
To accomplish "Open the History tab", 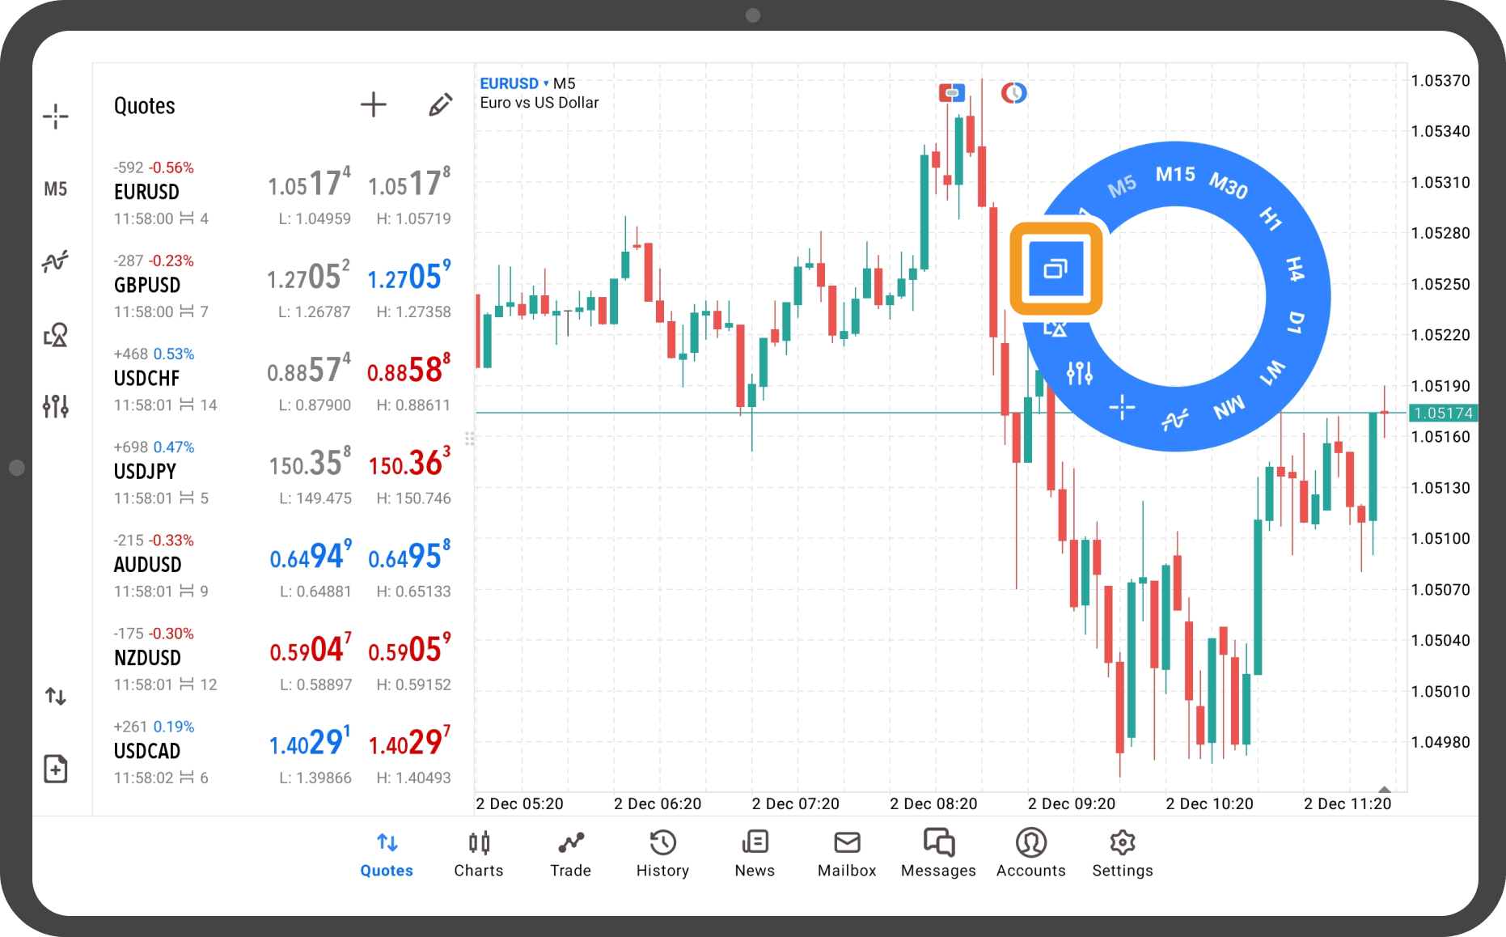I will tap(662, 854).
